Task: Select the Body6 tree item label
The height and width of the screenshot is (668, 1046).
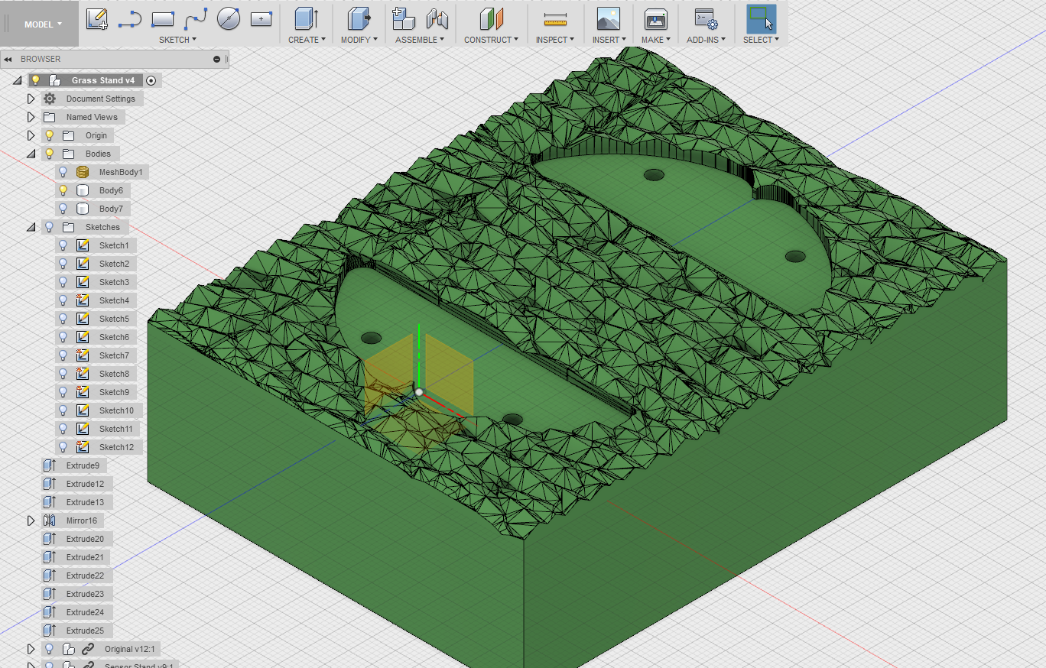Action: (111, 190)
